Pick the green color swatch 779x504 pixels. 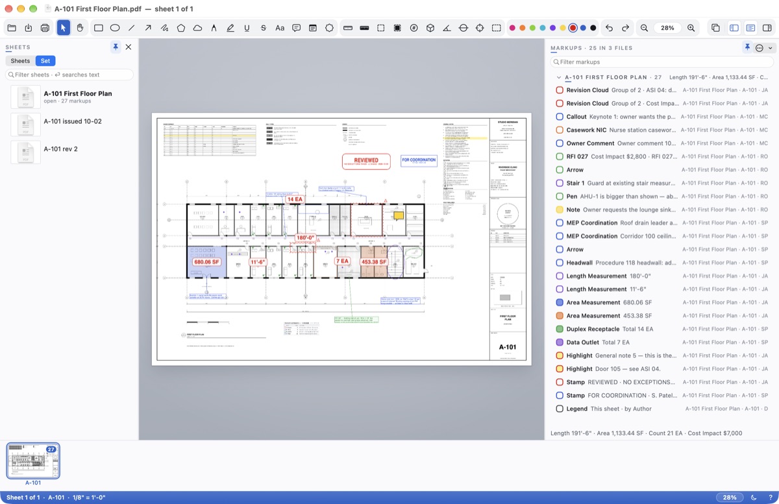[x=532, y=28]
